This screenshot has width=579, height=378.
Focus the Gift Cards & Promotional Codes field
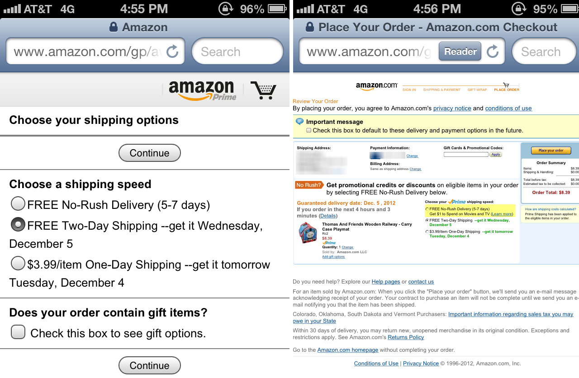click(x=466, y=155)
